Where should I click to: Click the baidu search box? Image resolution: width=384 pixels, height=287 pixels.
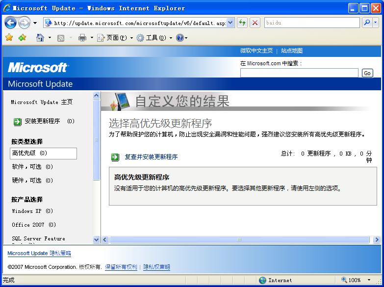312,23
